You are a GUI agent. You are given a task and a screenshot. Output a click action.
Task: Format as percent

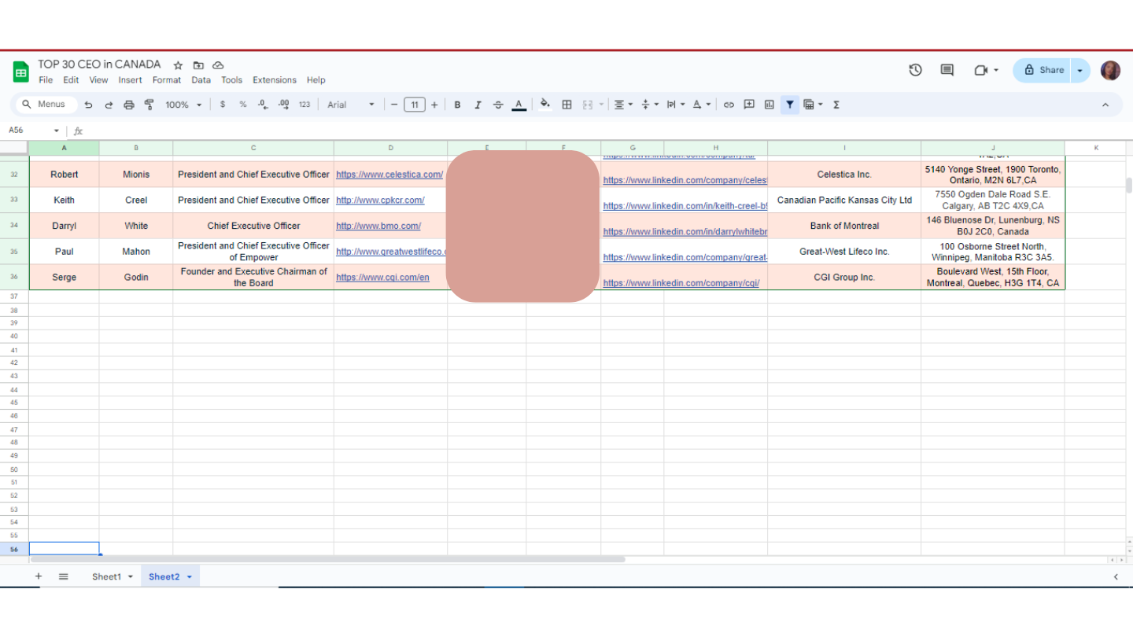[x=243, y=105]
